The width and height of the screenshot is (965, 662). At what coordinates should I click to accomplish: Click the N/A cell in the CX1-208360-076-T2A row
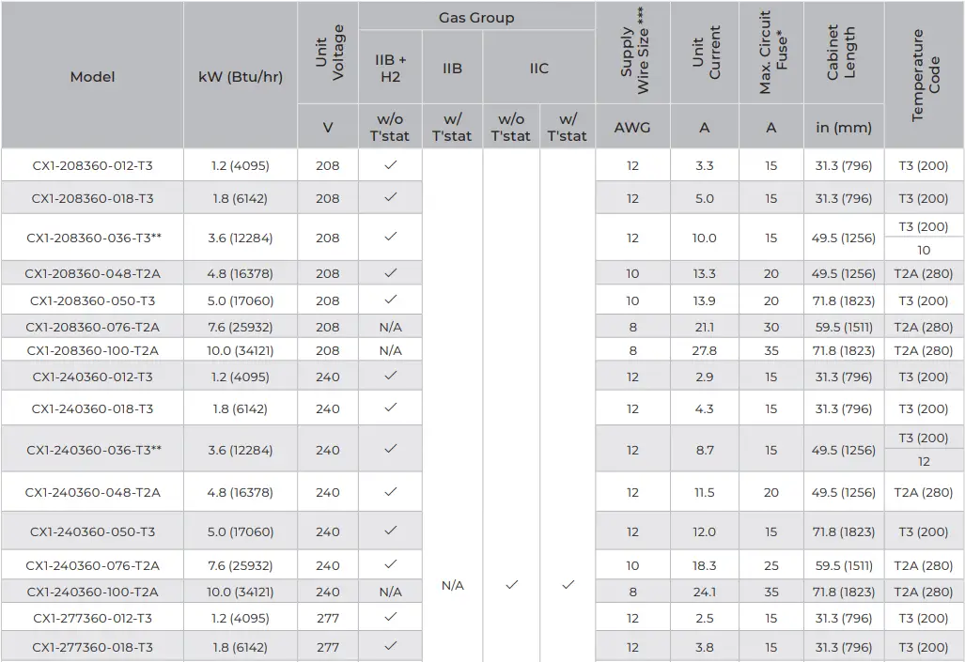pyautogui.click(x=390, y=327)
